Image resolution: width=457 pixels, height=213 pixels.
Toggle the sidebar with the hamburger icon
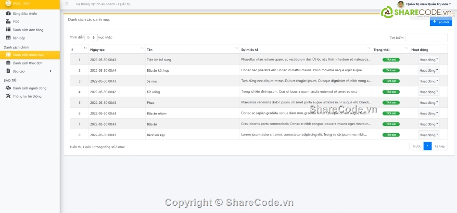(x=66, y=4)
